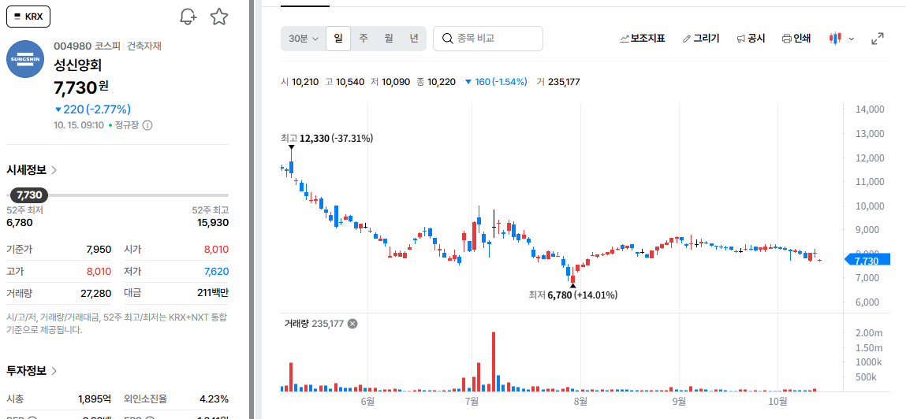906x419 pixels.
Task: Click the 7,730 marker on 52-week range slider
Action: pos(29,195)
